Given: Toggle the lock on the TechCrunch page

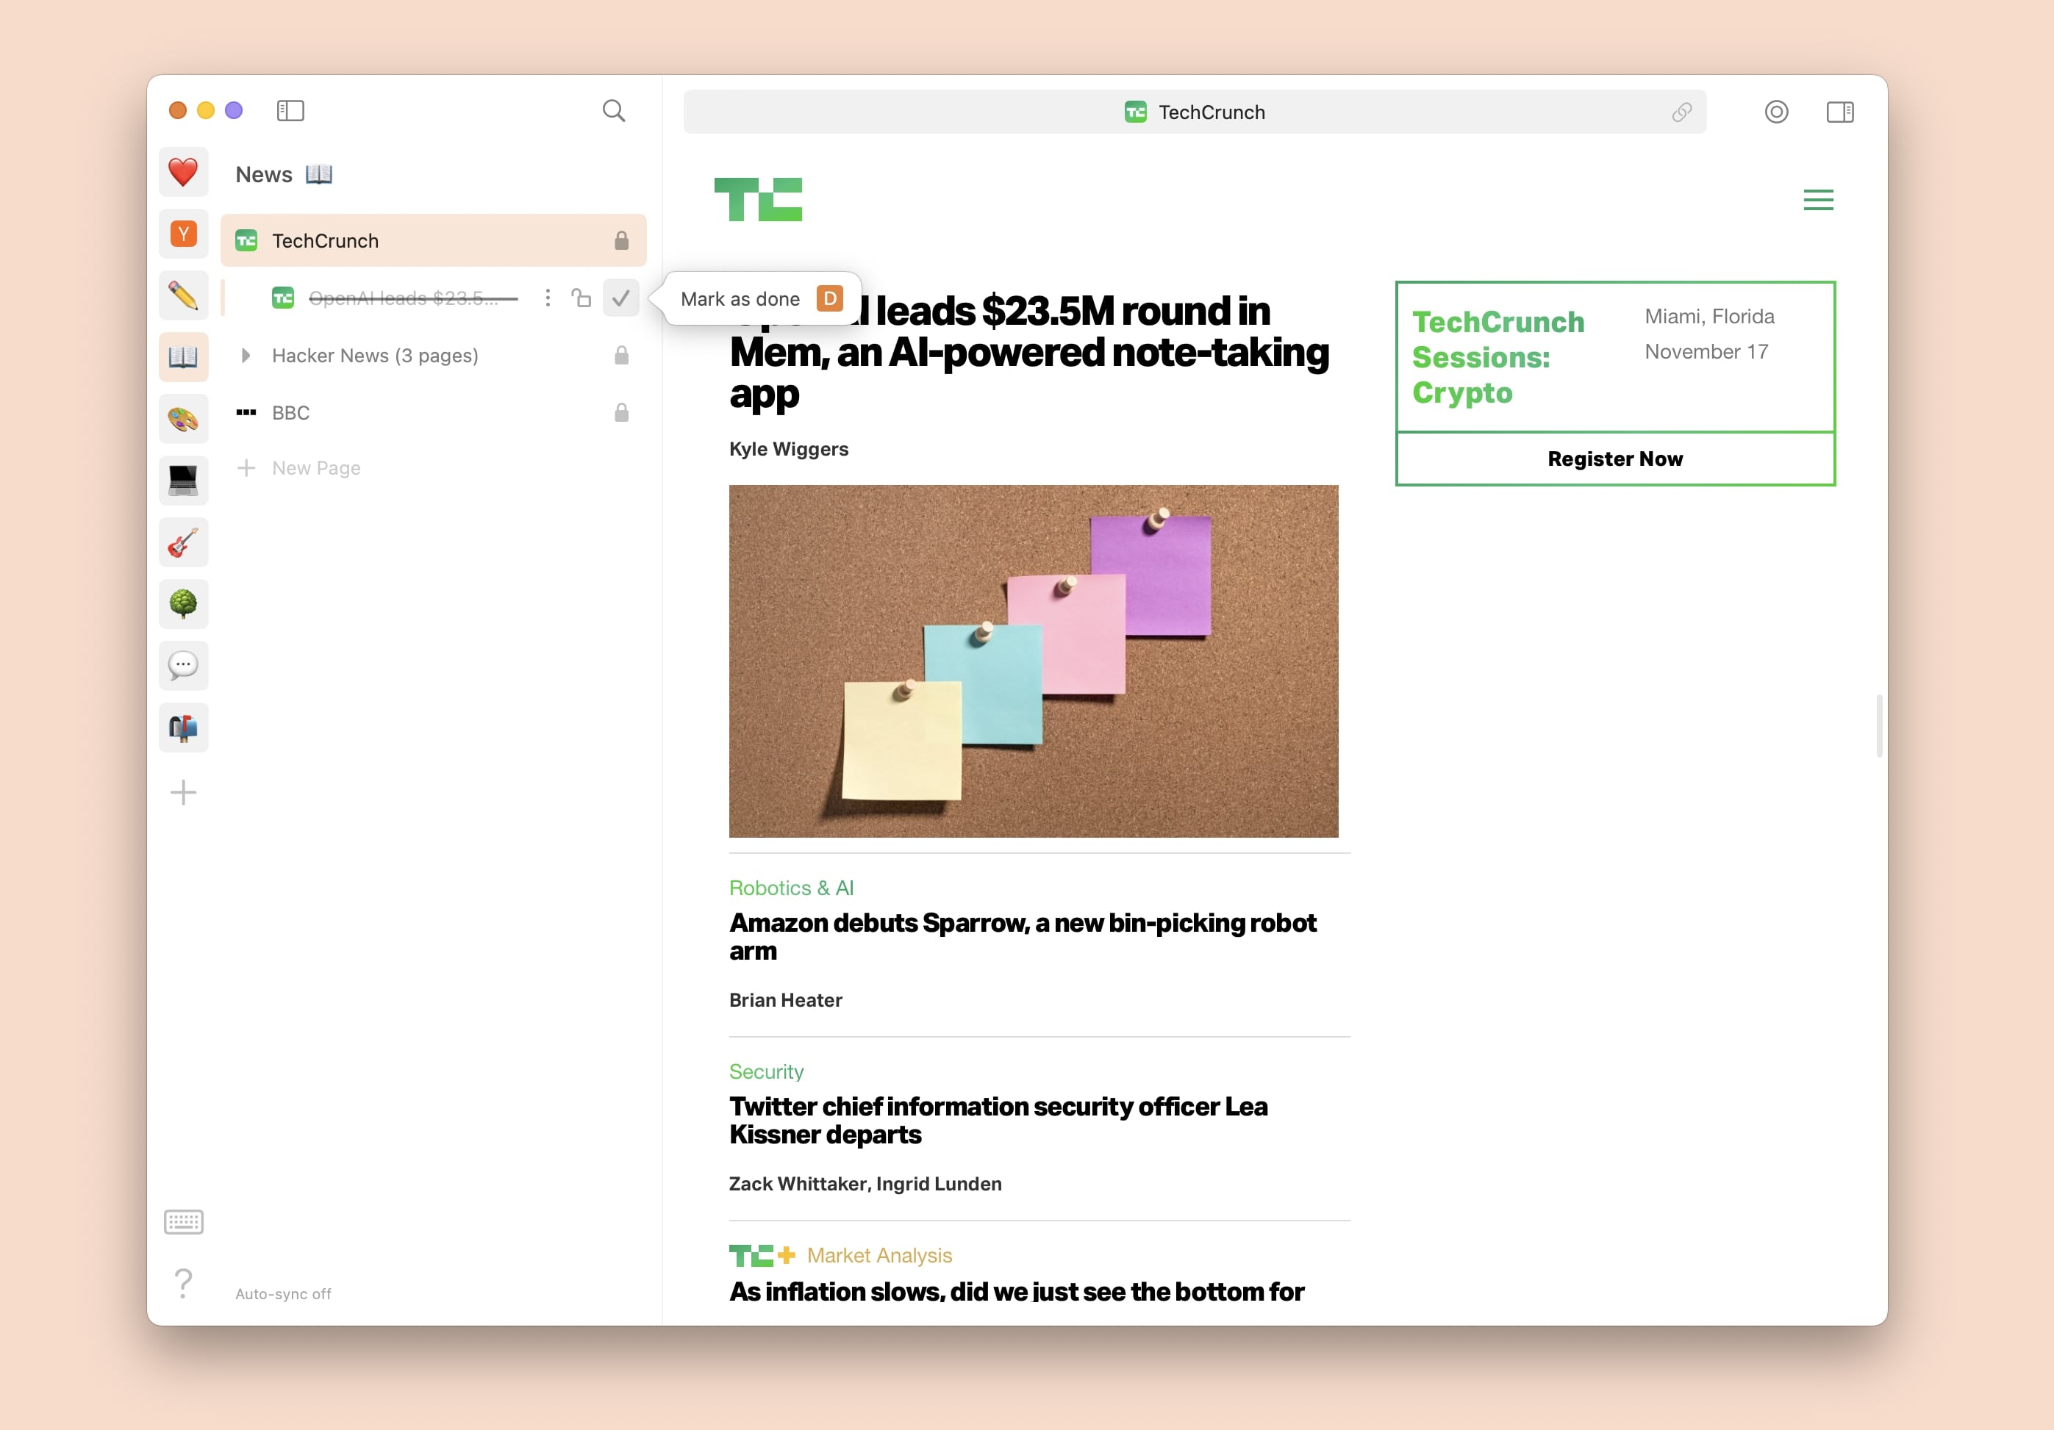Looking at the screenshot, I should point(621,240).
